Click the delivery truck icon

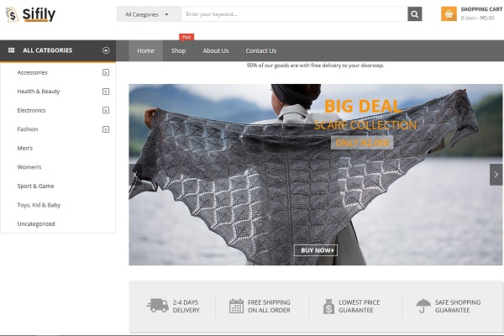click(x=157, y=306)
